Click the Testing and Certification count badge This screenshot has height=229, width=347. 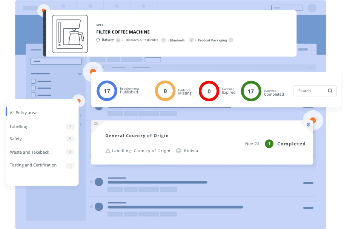(70, 165)
